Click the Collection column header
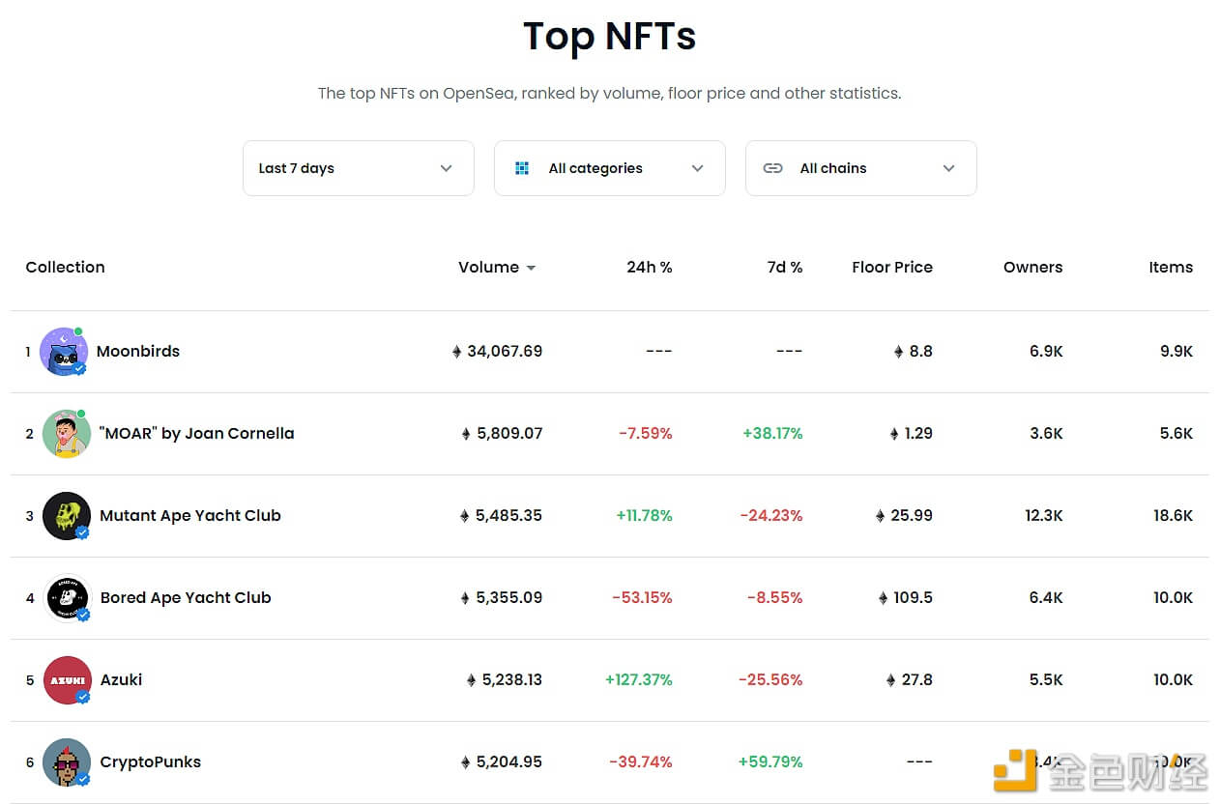1220x804 pixels. [x=65, y=268]
